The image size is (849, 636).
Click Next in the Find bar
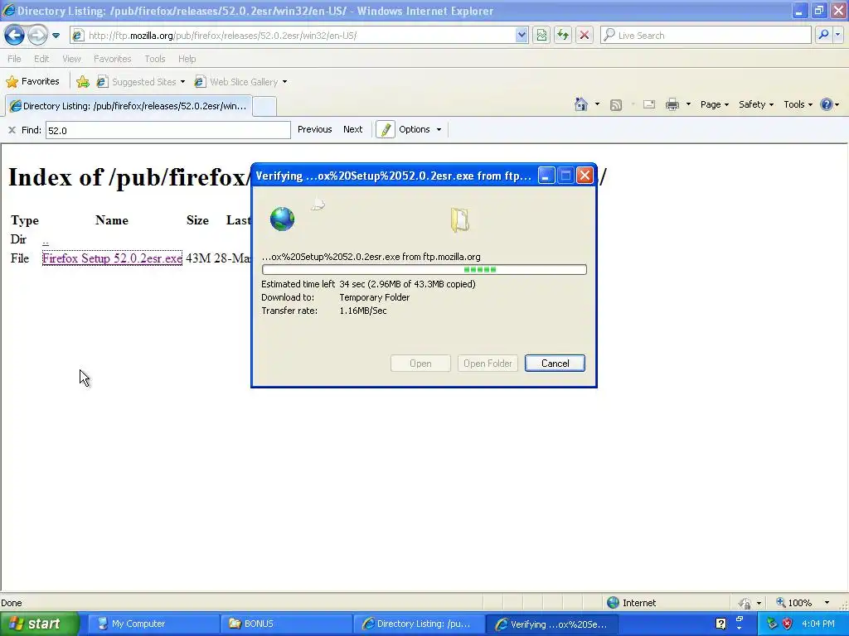(352, 129)
